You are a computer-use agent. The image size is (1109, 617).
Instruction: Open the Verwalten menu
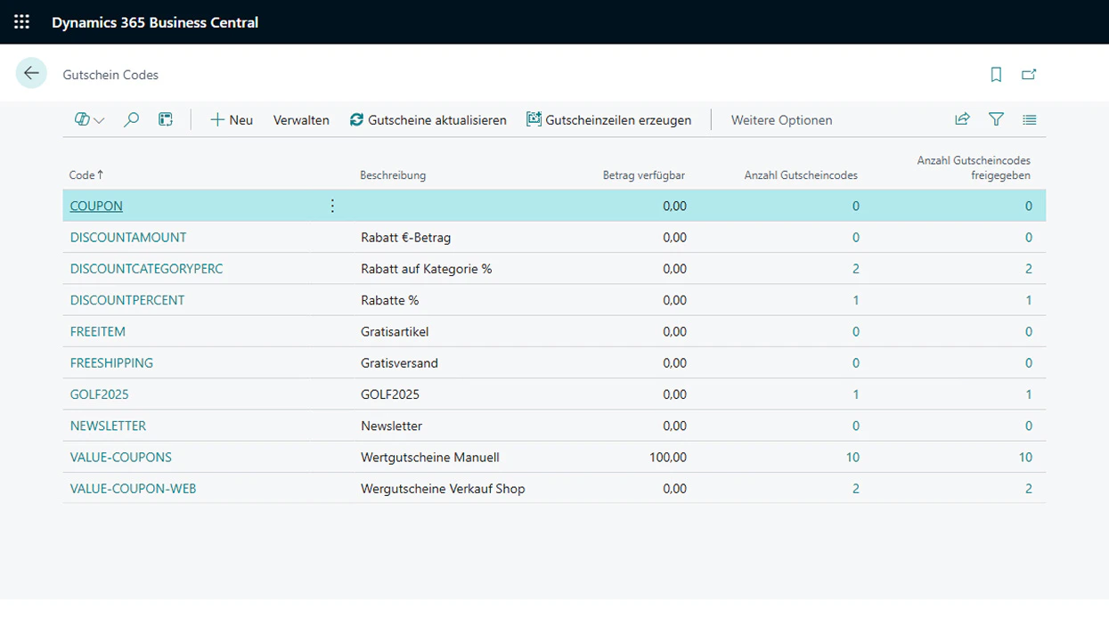[x=301, y=120]
